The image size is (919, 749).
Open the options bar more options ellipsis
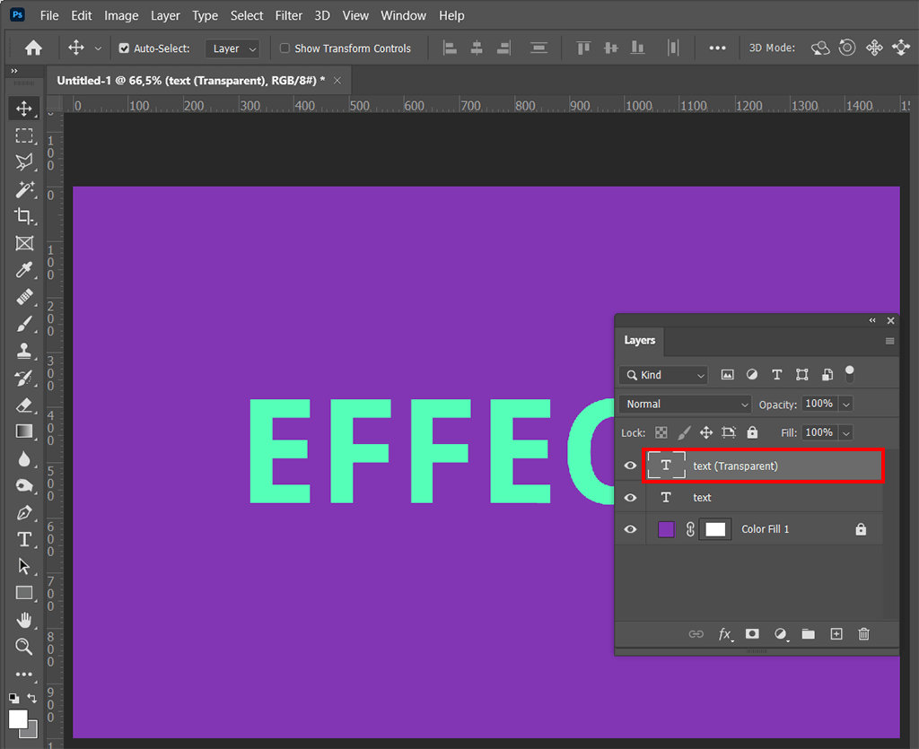[x=717, y=48]
